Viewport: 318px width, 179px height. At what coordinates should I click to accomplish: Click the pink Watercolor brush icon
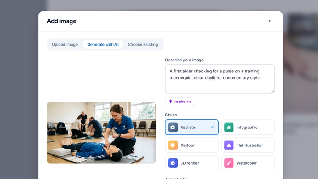pos(229,163)
